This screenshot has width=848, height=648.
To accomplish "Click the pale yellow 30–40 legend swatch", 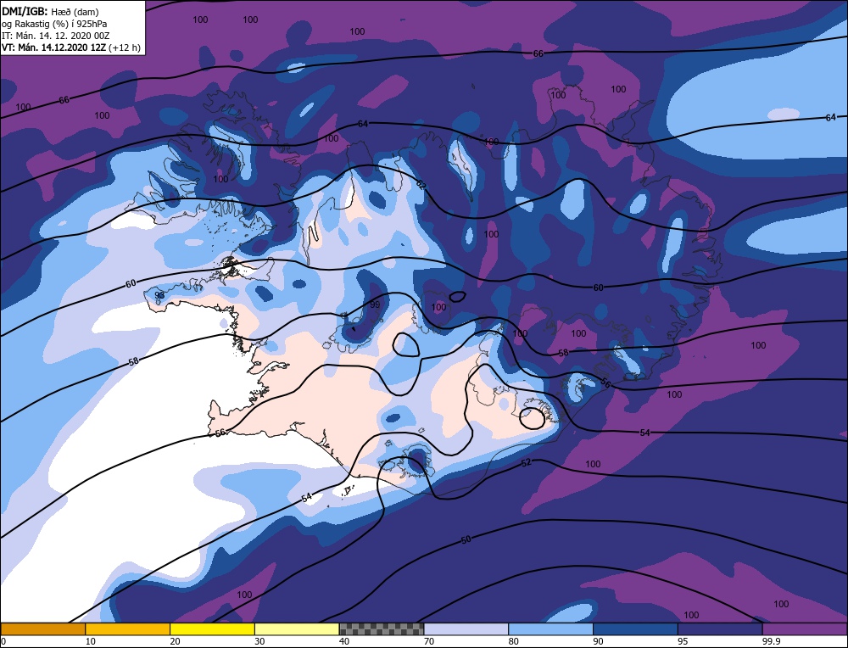I will pyautogui.click(x=297, y=628).
